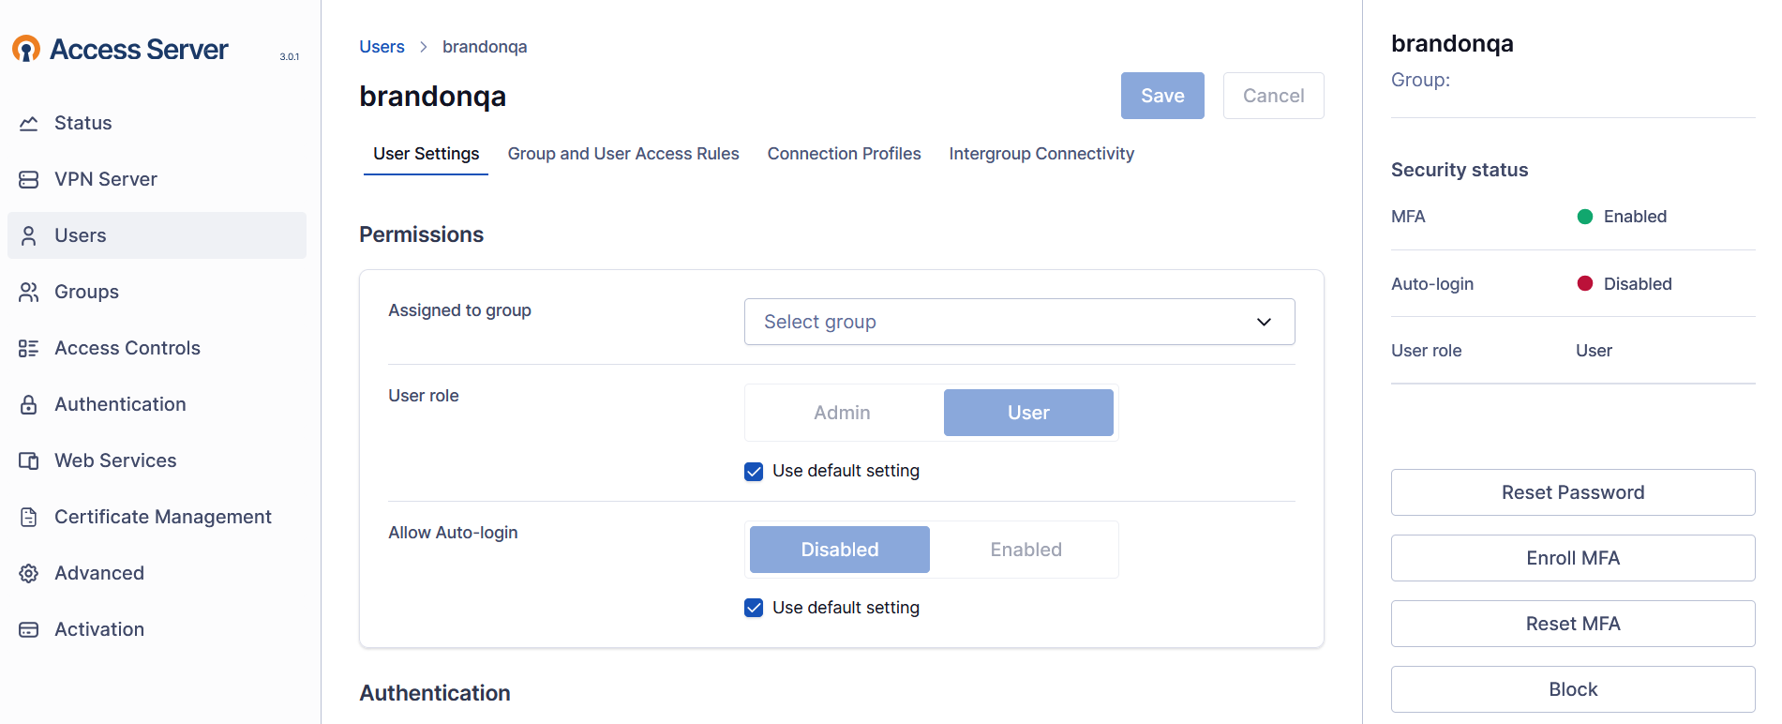Click the Select group chevron arrow
Image resolution: width=1782 pixels, height=724 pixels.
tap(1264, 322)
